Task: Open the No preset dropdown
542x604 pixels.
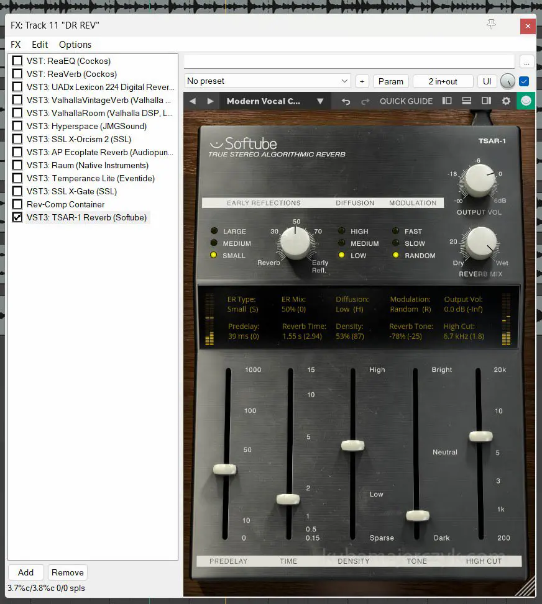Action: point(268,81)
